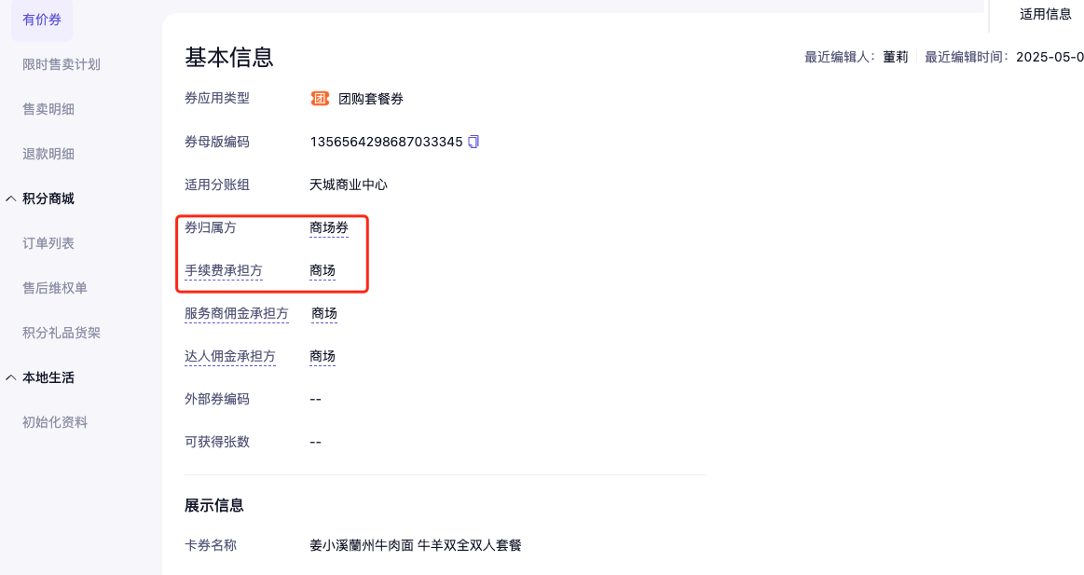This screenshot has width=1084, height=575.
Task: Click the orange 团 group-buy icon
Action: click(320, 99)
